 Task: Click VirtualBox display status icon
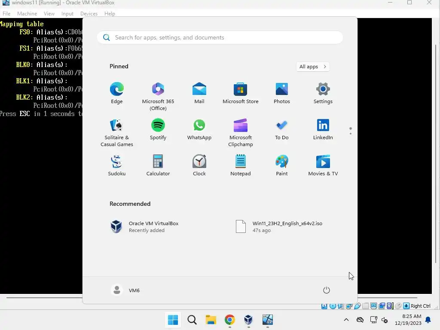(x=373, y=306)
